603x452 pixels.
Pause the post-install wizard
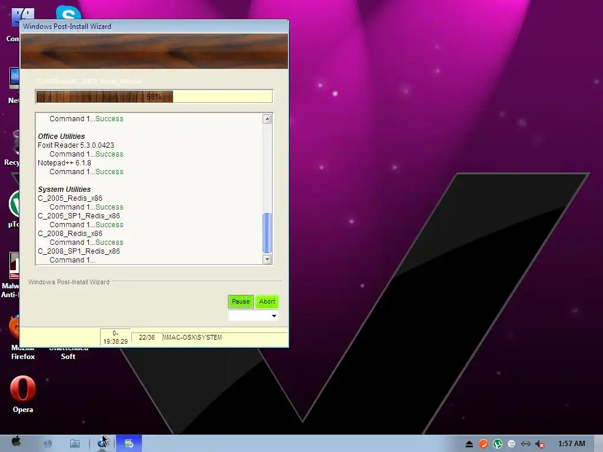tap(241, 302)
